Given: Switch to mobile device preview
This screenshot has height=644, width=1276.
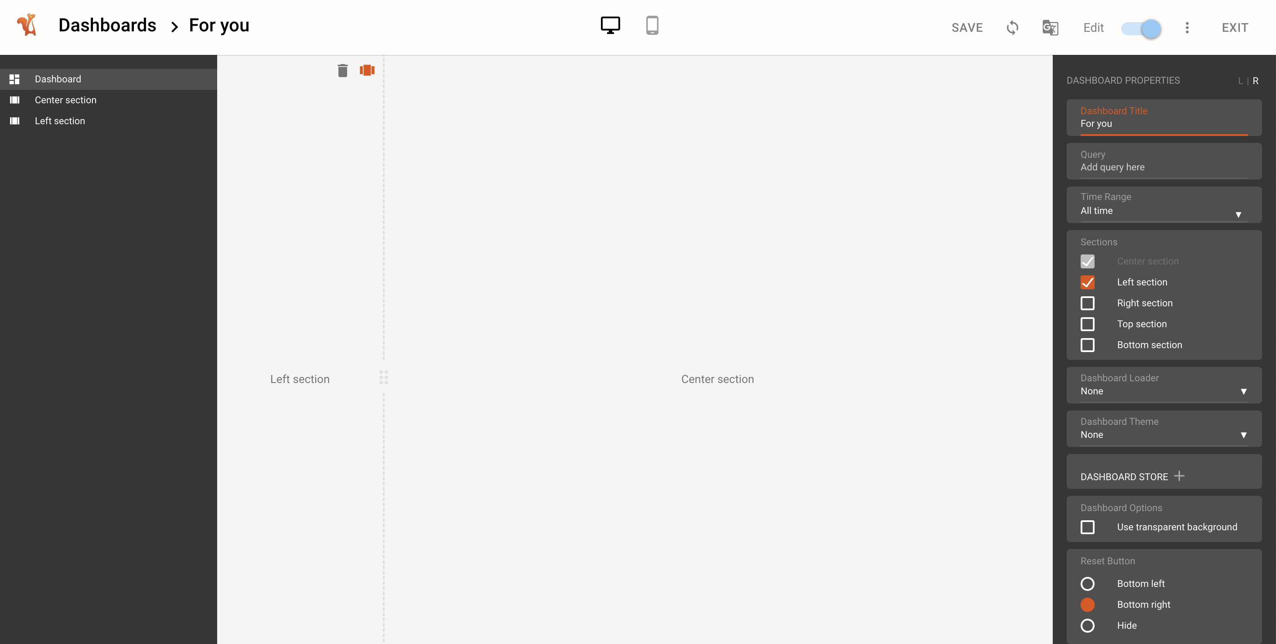Looking at the screenshot, I should click(652, 25).
